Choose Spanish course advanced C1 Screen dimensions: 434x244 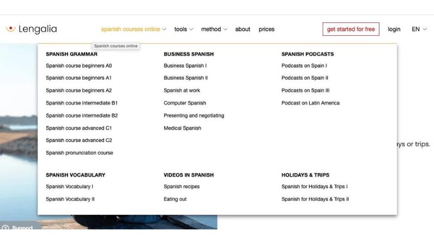(79, 128)
